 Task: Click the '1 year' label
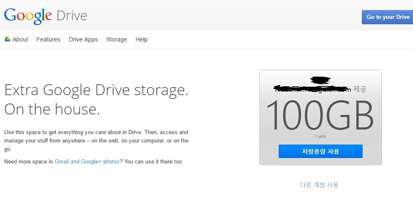[x=321, y=136]
